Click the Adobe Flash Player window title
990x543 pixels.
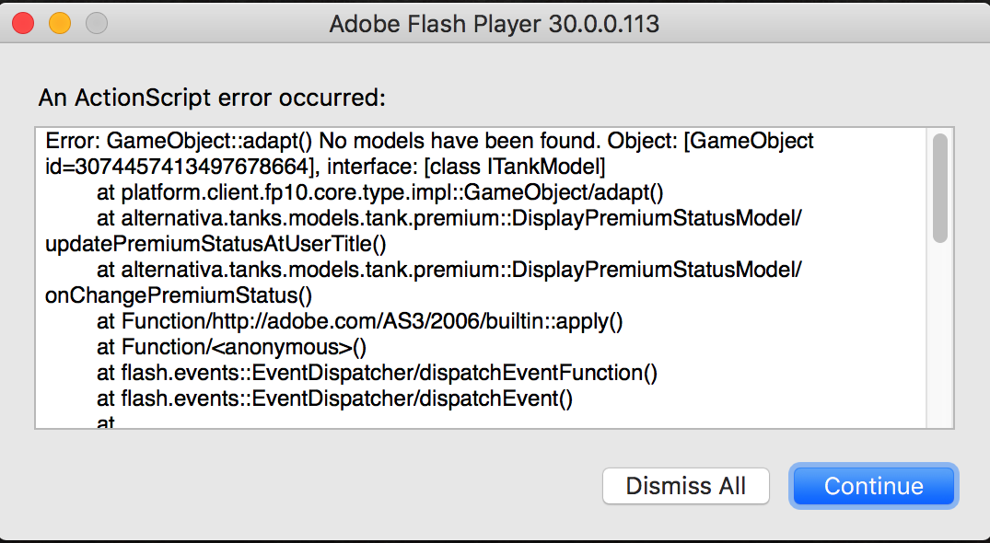pos(494,24)
